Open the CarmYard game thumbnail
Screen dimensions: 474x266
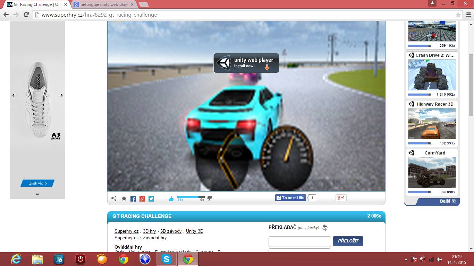tap(432, 172)
